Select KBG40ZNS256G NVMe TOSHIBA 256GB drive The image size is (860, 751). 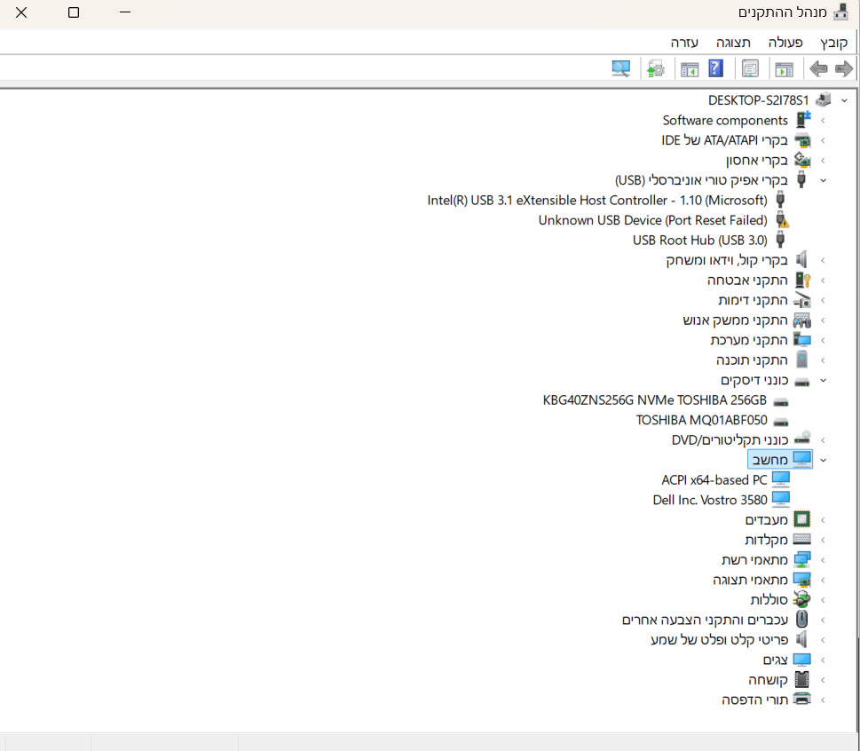(655, 399)
